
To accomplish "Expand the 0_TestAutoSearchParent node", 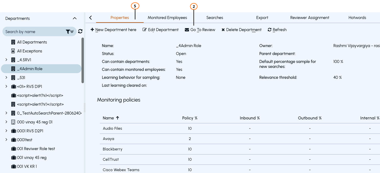I will pyautogui.click(x=6, y=113).
